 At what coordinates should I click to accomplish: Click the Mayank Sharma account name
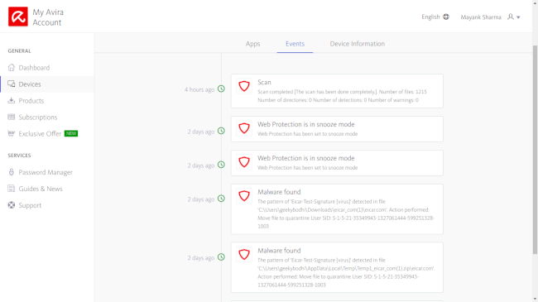tap(481, 17)
